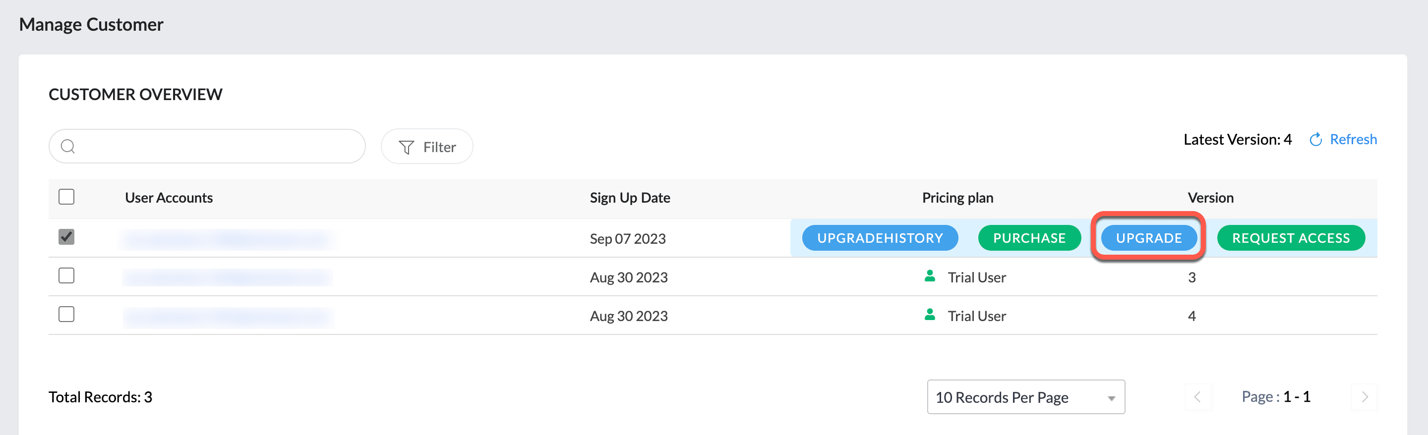Click the green PURCHASE button
1428x435 pixels.
point(1029,238)
